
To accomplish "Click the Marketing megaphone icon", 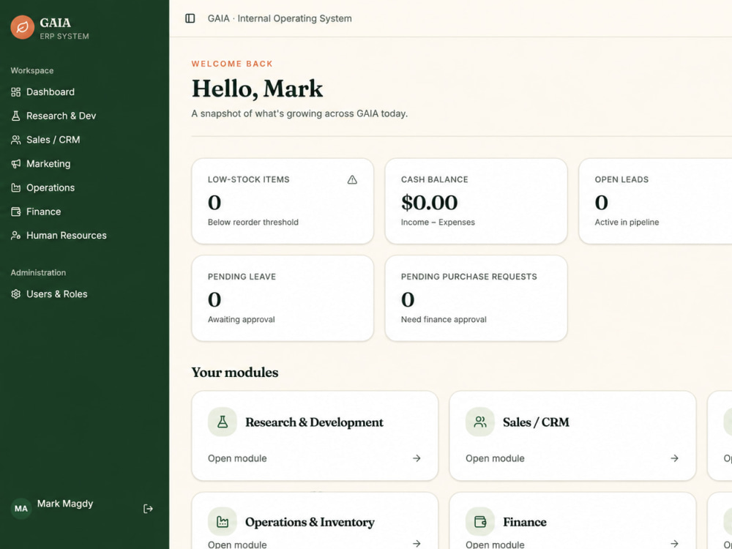I will [16, 164].
